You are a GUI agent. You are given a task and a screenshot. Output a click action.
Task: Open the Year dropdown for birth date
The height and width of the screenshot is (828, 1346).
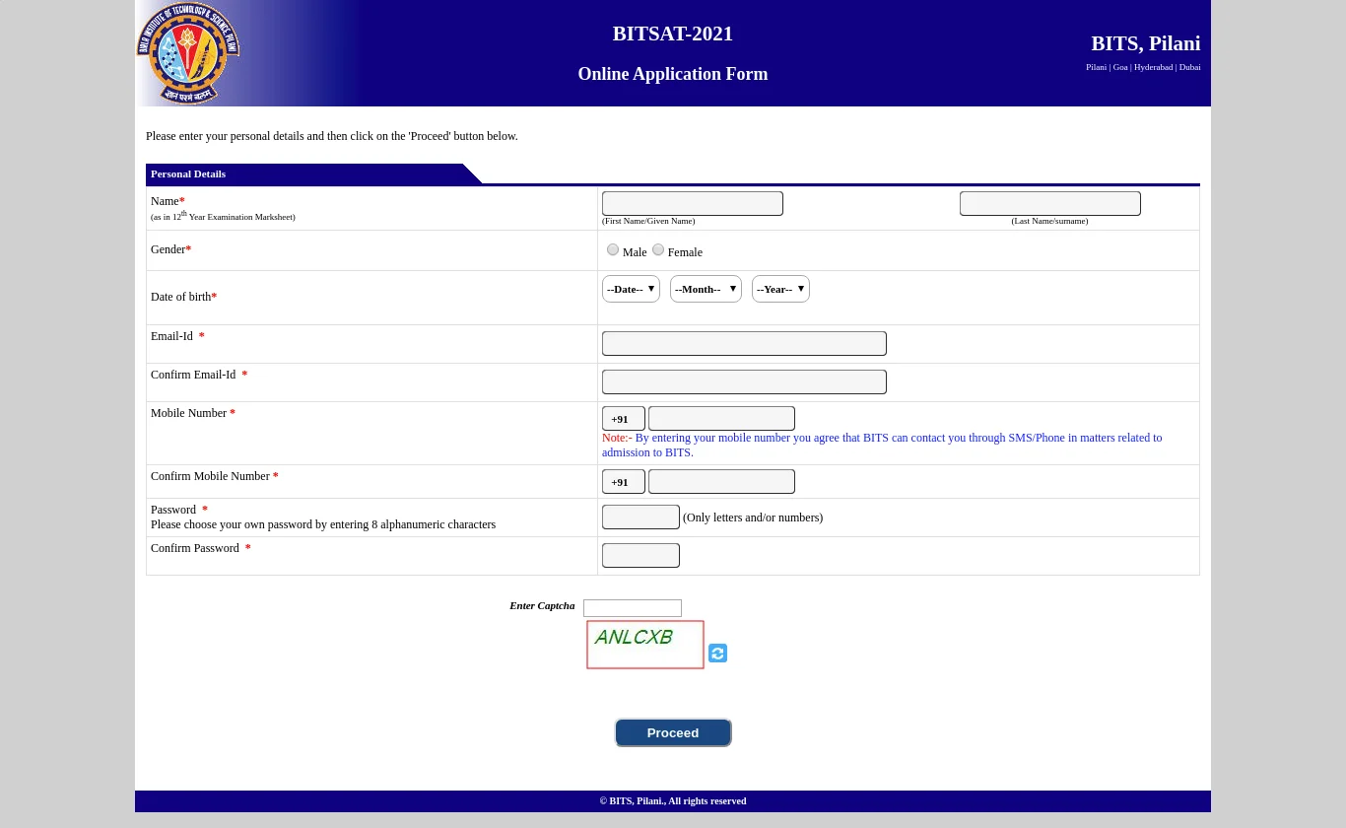point(780,289)
